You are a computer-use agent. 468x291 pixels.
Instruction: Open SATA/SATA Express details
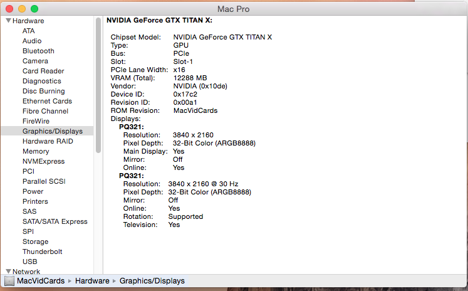(x=55, y=221)
